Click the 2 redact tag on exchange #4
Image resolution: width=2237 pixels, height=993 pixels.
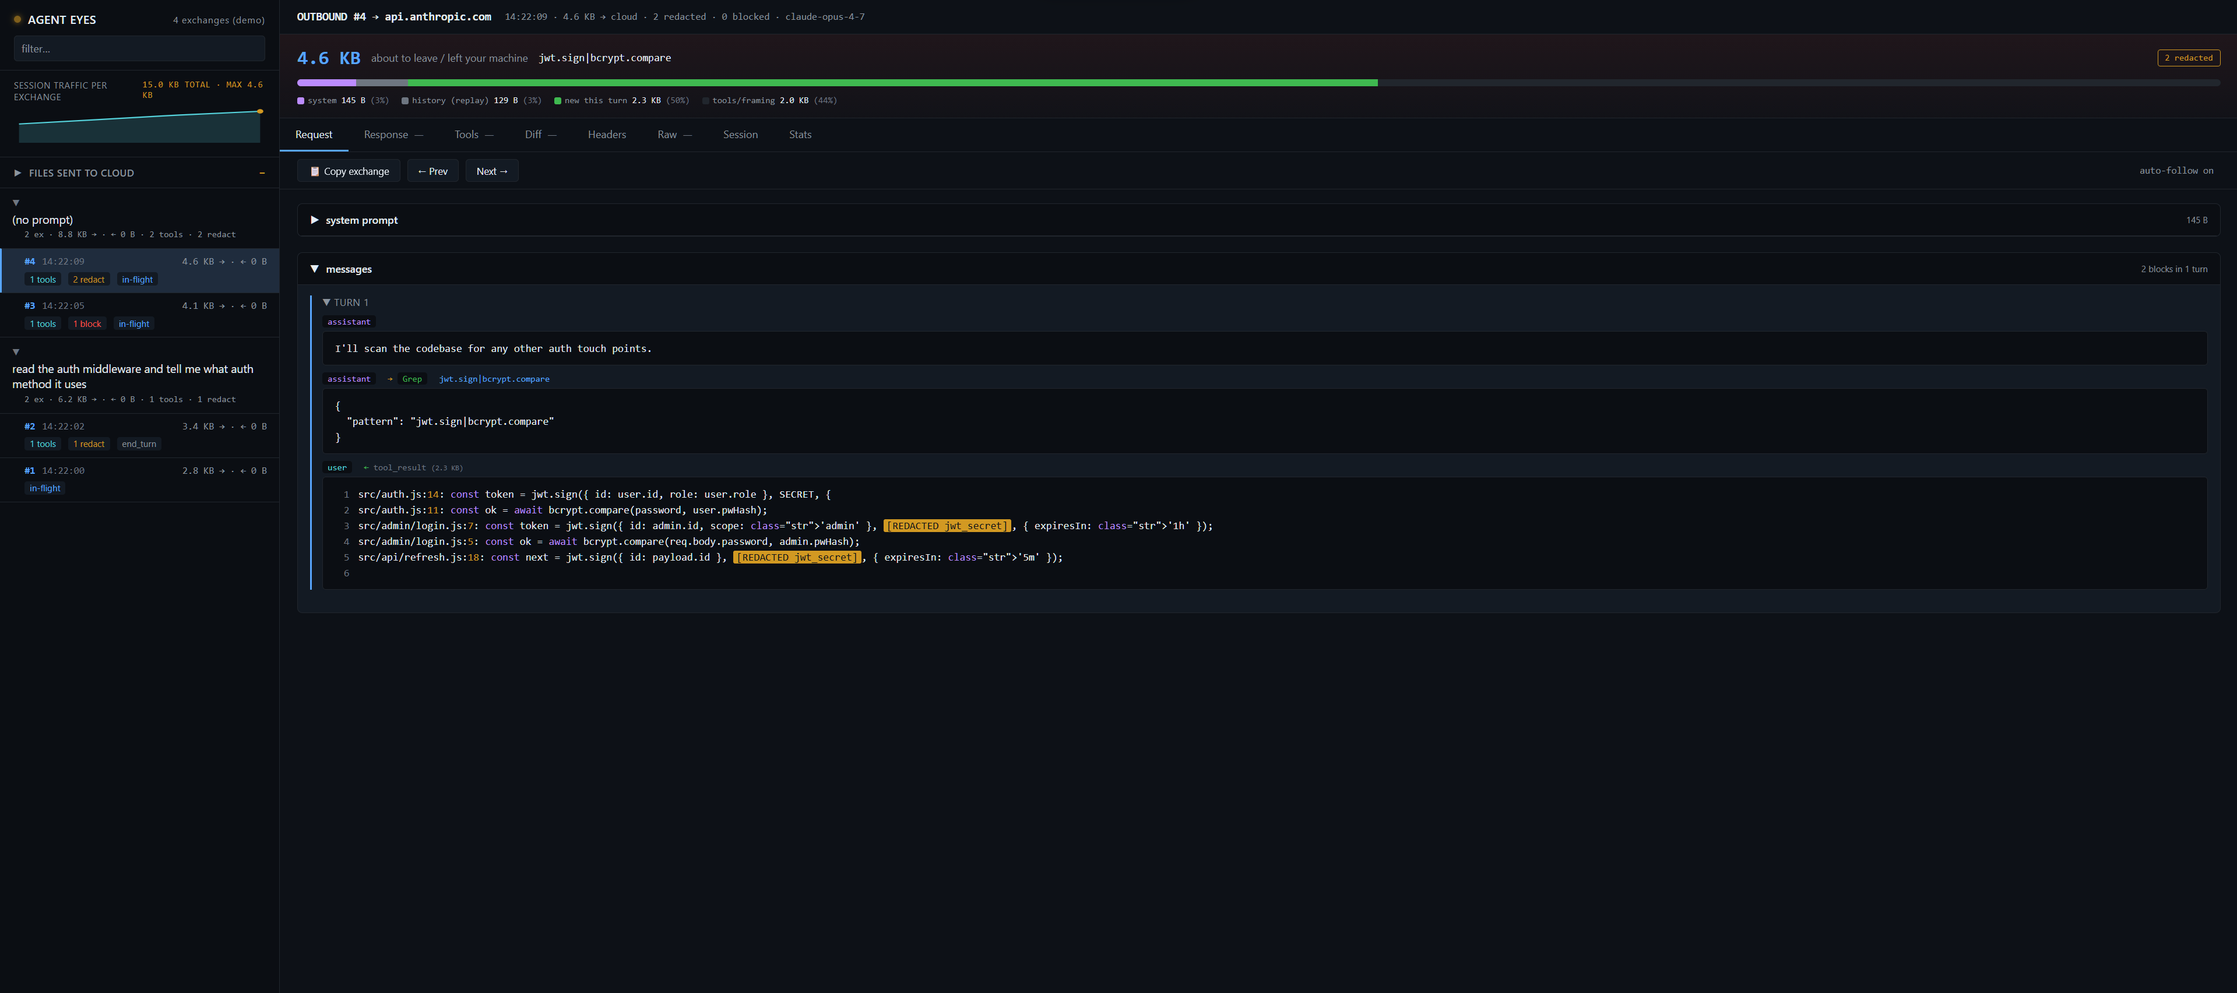pos(89,280)
